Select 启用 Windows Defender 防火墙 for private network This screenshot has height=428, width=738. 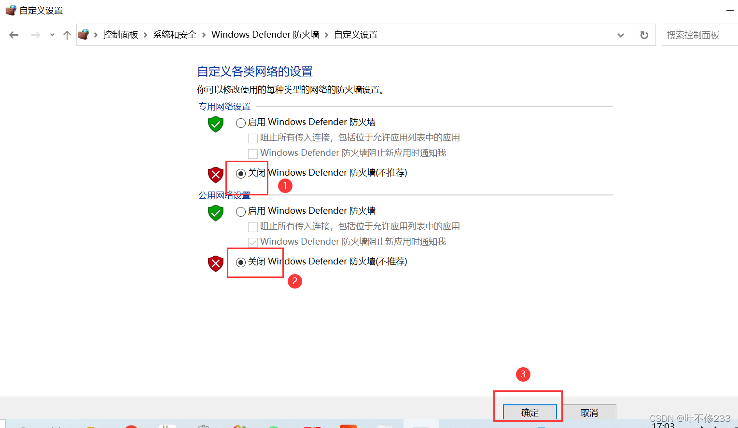(241, 123)
